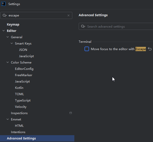153x142 pixels.
Task: Select JSON under Smart Keys
Action: coord(23,50)
